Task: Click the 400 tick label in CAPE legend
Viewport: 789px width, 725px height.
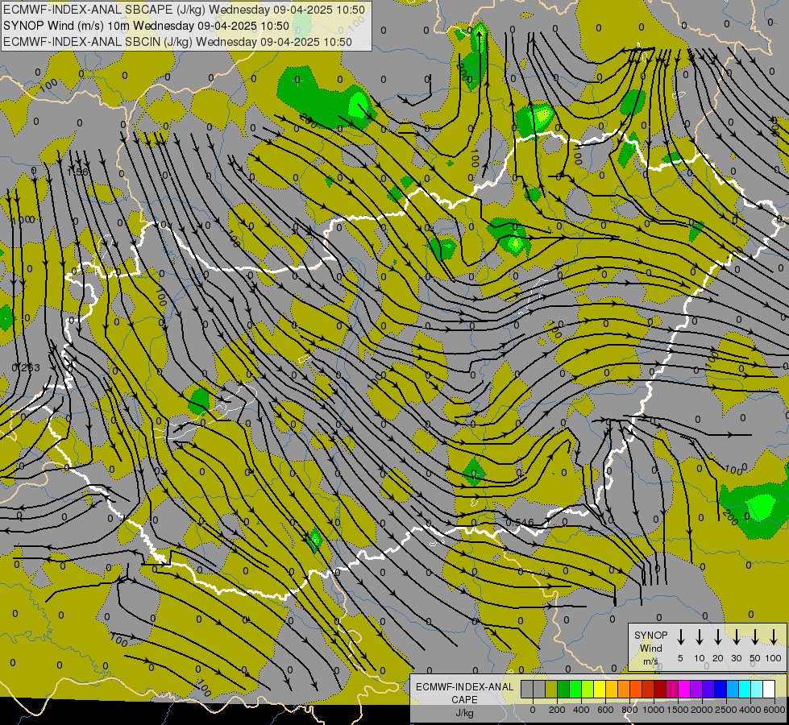Action: pos(581,710)
